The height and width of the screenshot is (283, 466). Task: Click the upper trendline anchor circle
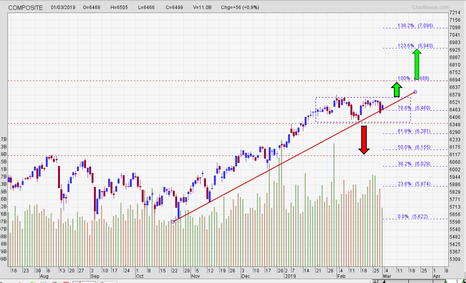[415, 91]
